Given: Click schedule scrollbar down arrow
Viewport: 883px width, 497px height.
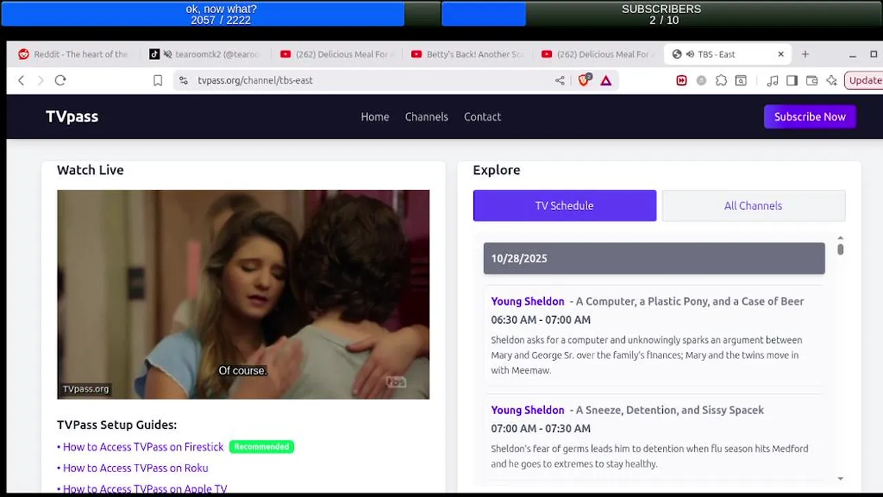Looking at the screenshot, I should [x=840, y=478].
